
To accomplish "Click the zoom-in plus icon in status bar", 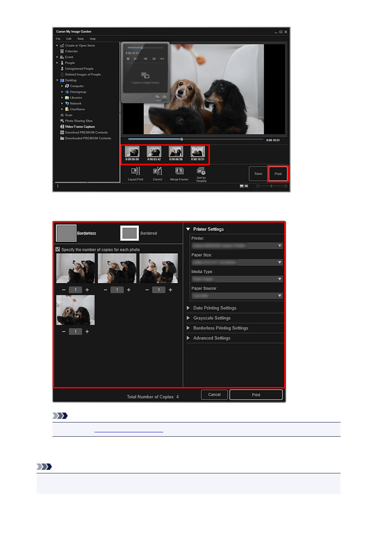I will click(286, 186).
